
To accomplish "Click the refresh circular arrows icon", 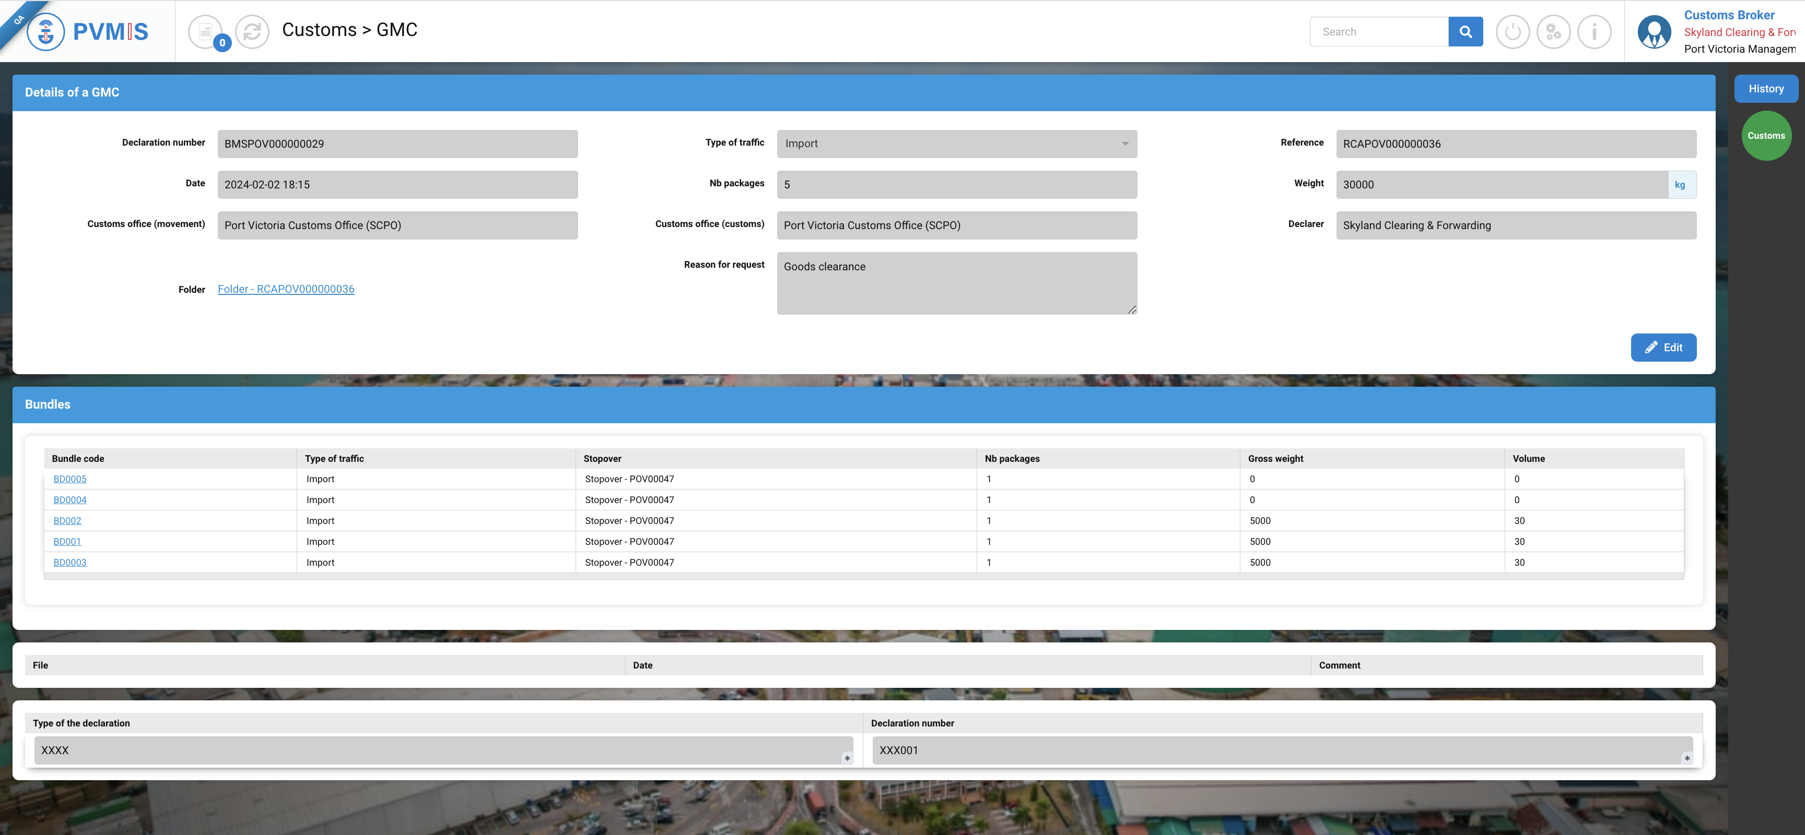I will click(x=252, y=31).
